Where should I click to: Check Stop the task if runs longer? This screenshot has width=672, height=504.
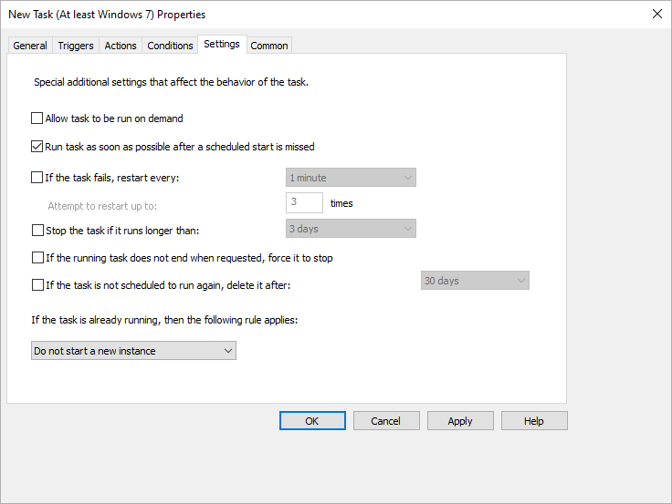[37, 231]
